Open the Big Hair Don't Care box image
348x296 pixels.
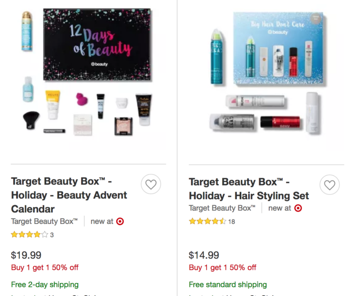click(278, 48)
